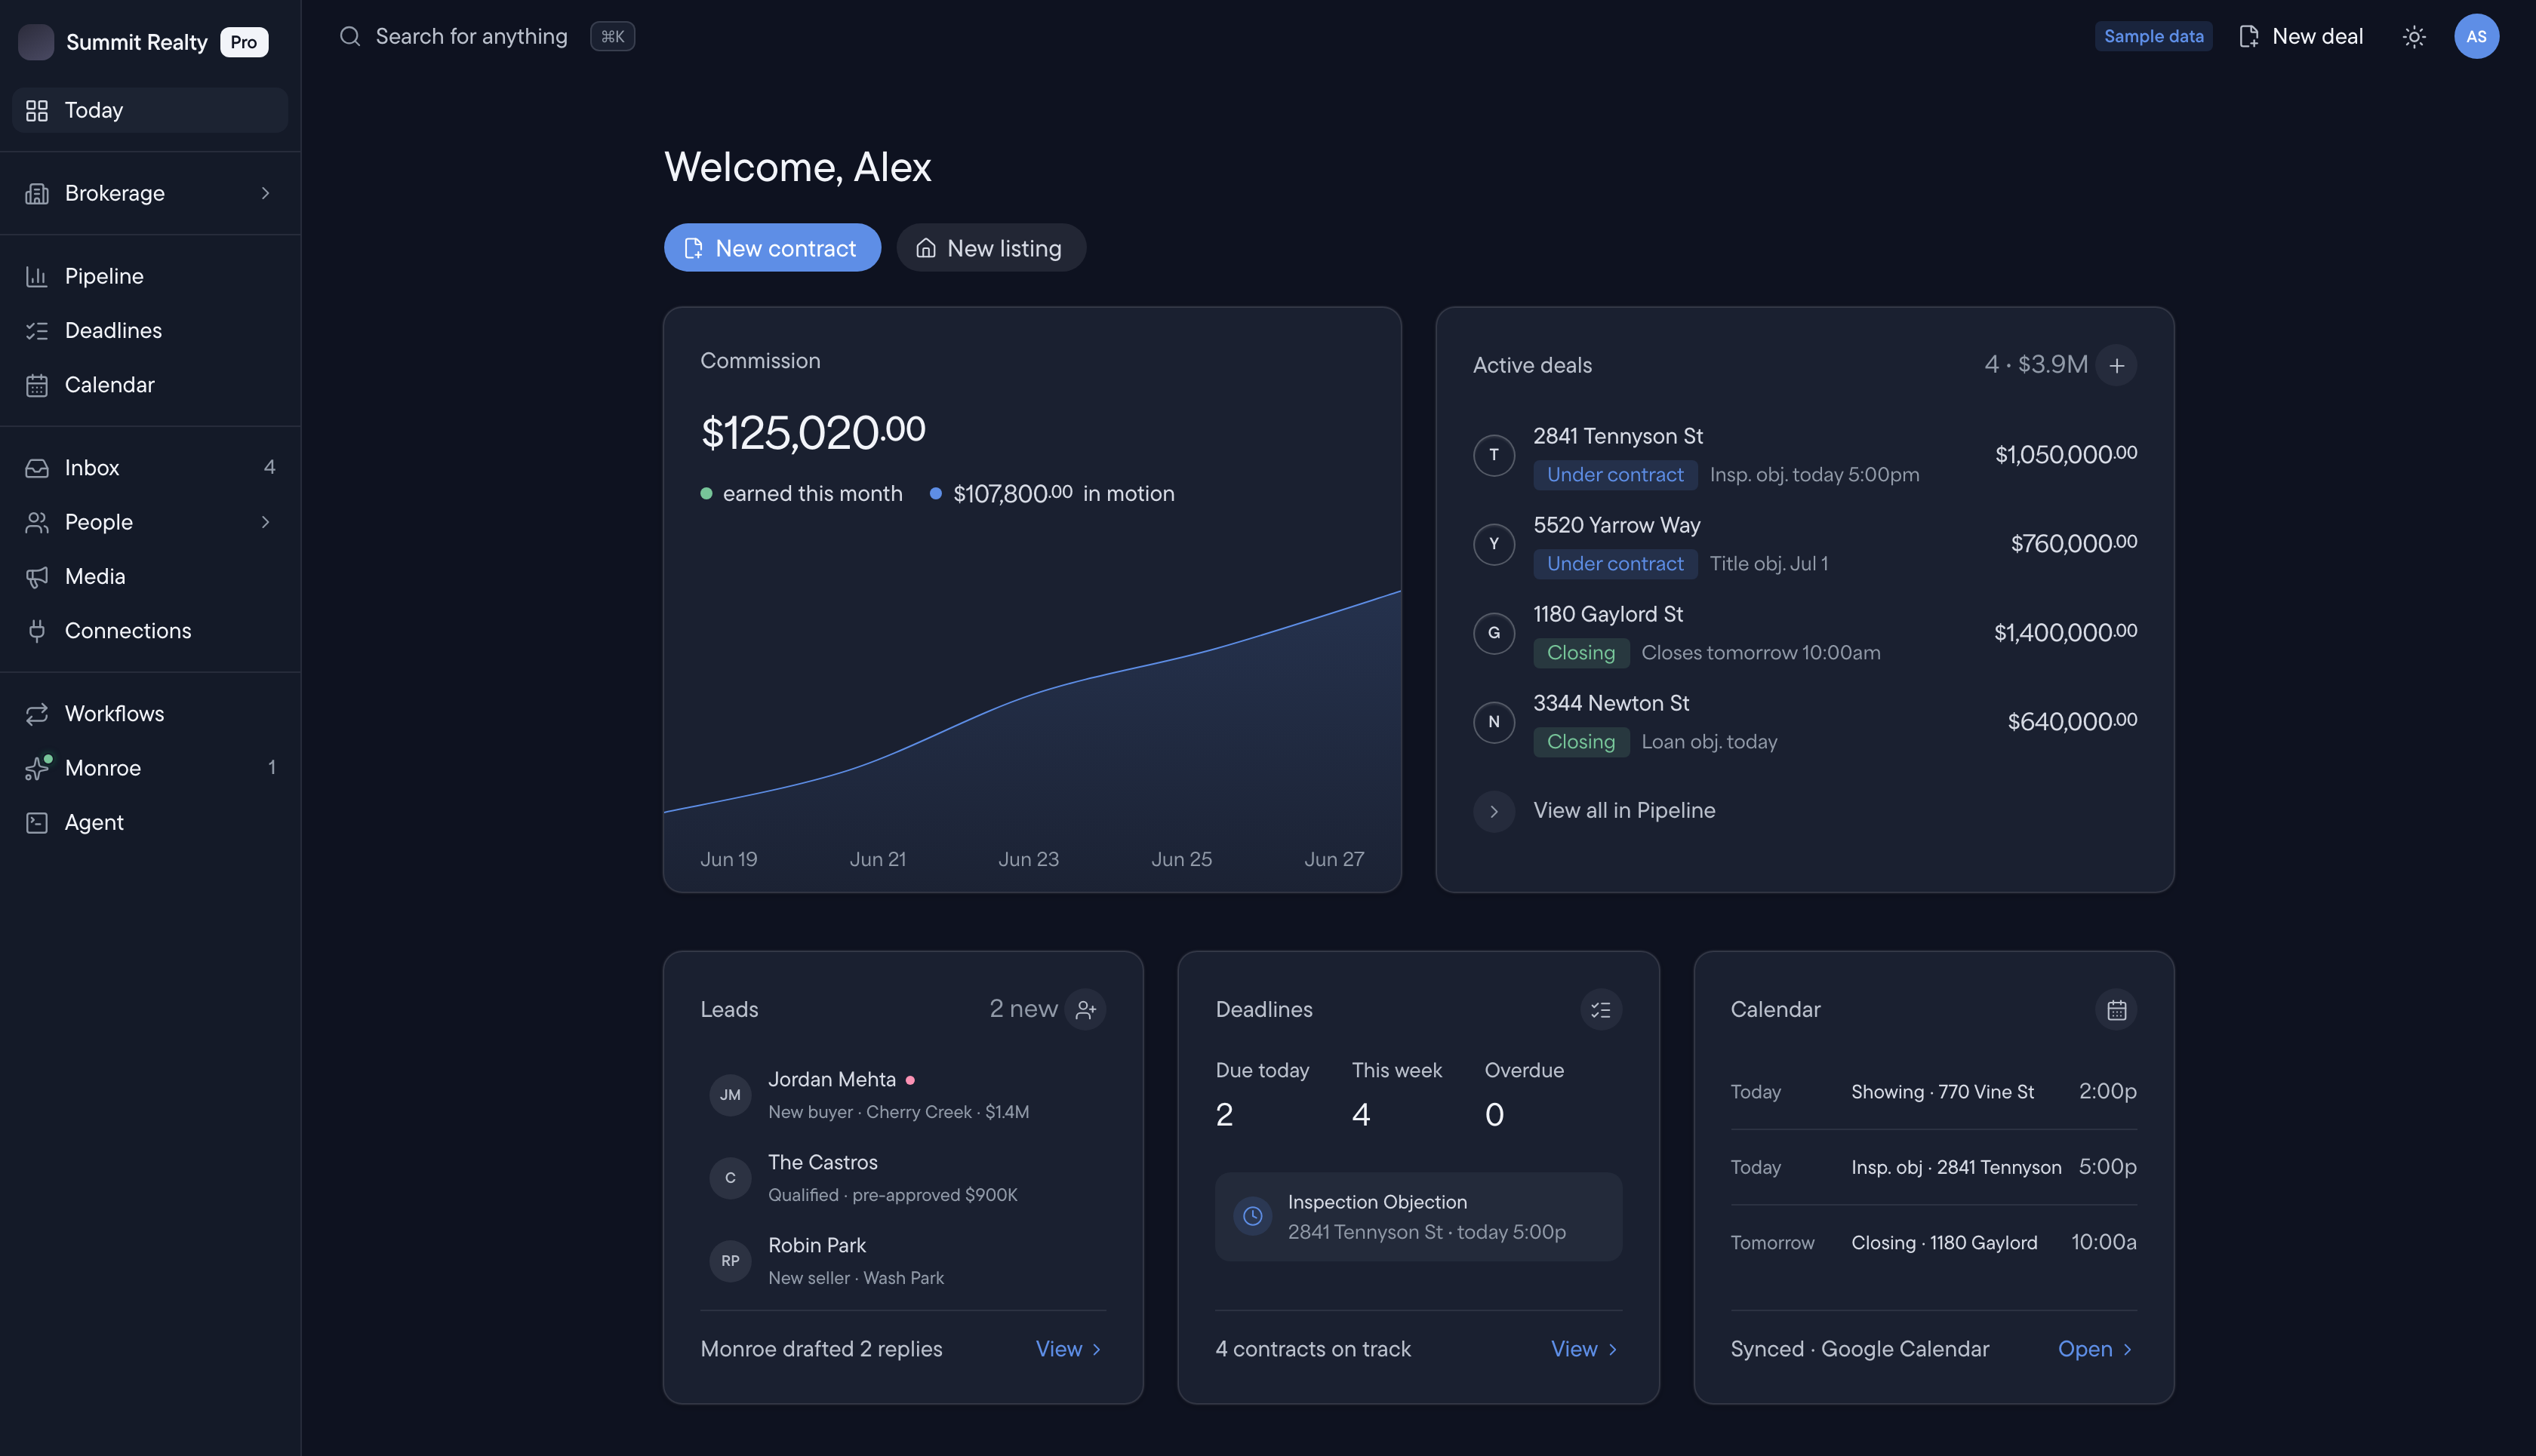Screen dimensions: 2536x1456
Task: Click the $640,000 Newton St amount
Action: [2072, 721]
